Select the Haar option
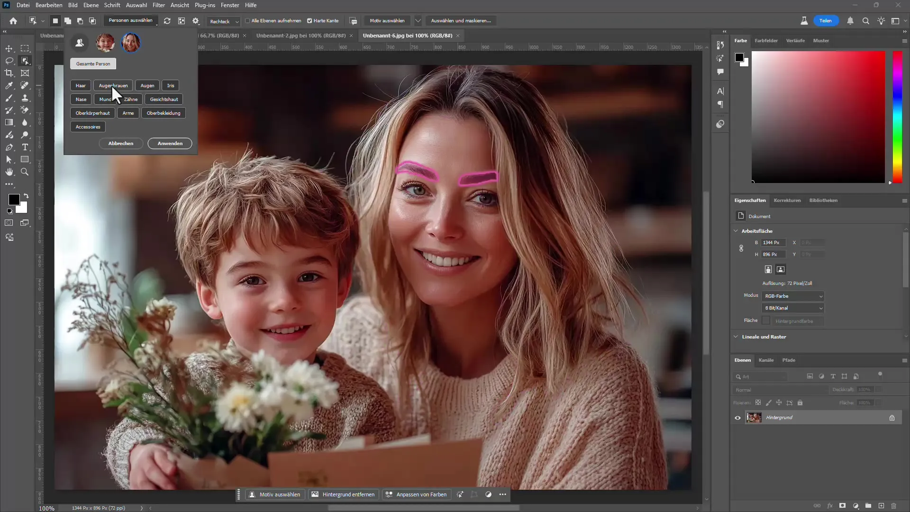The width and height of the screenshot is (910, 512). [81, 86]
